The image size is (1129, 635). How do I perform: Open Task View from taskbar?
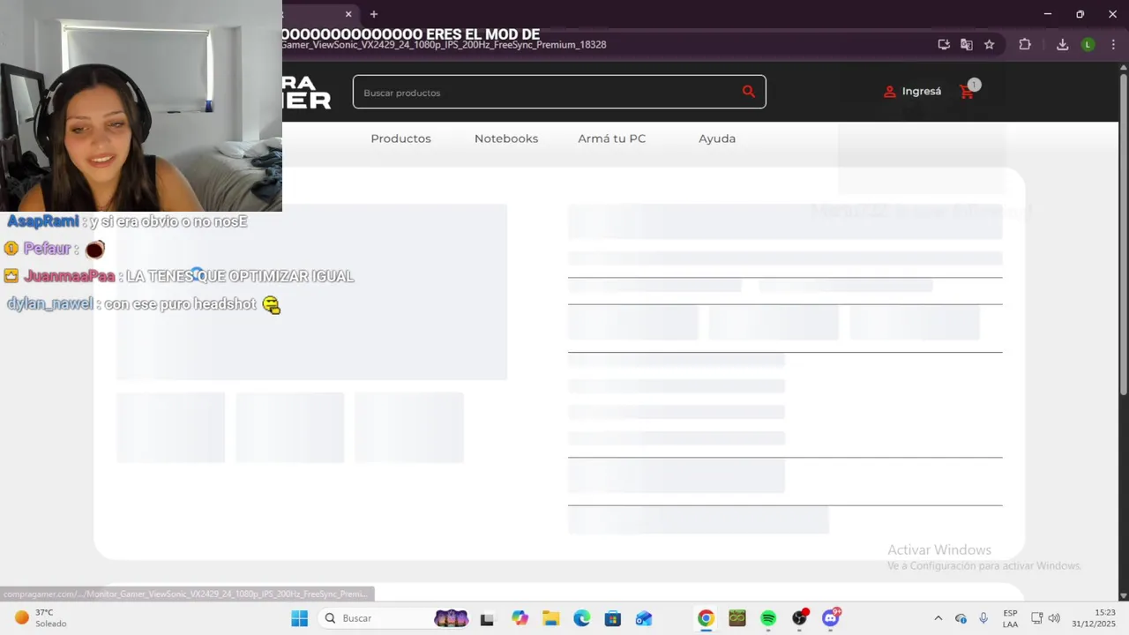(x=487, y=618)
